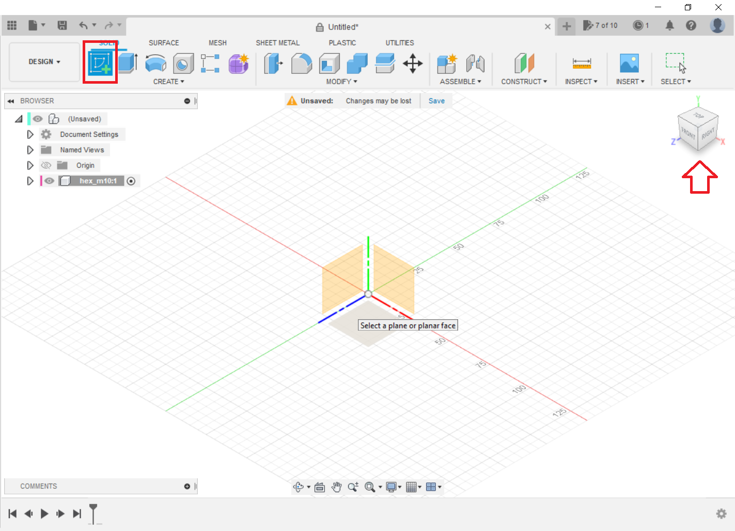Click the Save link in unsaved banner

click(436, 101)
